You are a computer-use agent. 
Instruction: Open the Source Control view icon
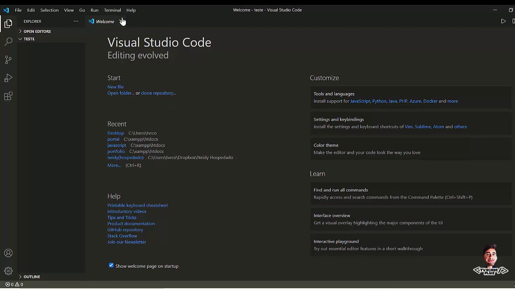pyautogui.click(x=8, y=60)
